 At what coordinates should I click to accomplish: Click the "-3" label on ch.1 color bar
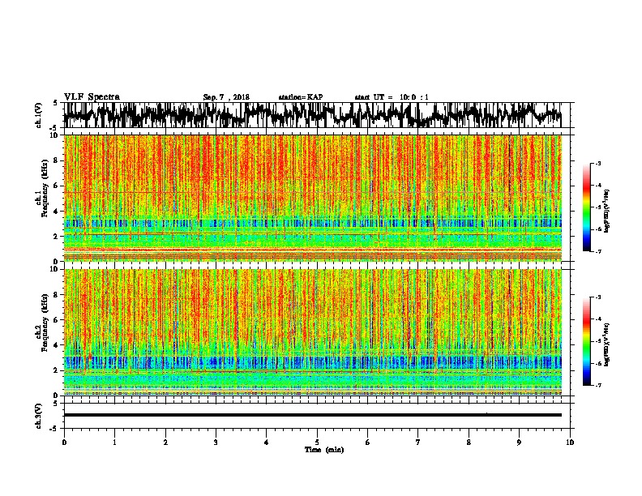tap(598, 164)
